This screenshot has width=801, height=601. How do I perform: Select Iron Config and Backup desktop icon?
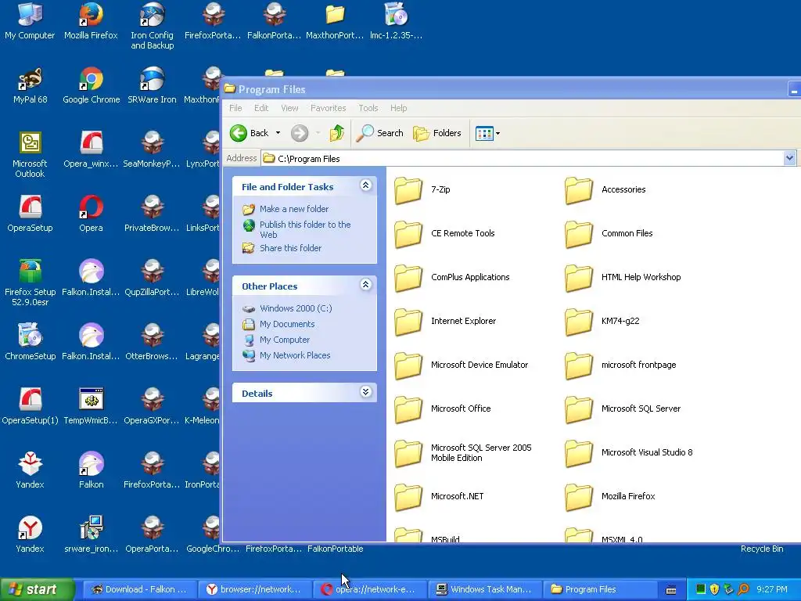tap(153, 26)
